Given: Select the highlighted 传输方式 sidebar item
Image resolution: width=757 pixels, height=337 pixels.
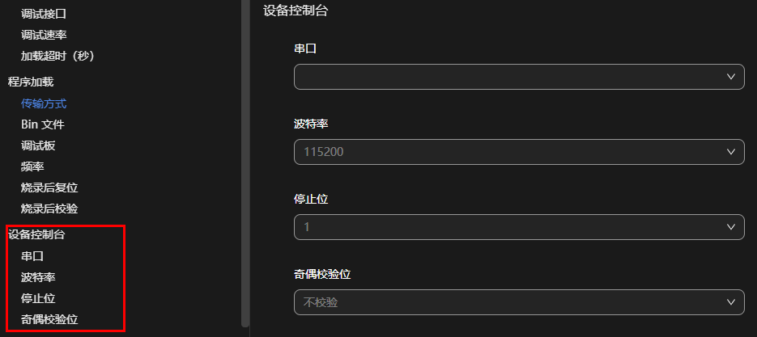Looking at the screenshot, I should pos(44,103).
